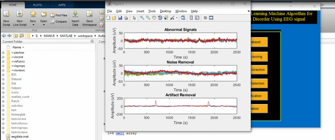Click Find Files in ribbon
The width and height of the screenshot is (335, 140).
pos(59,15)
